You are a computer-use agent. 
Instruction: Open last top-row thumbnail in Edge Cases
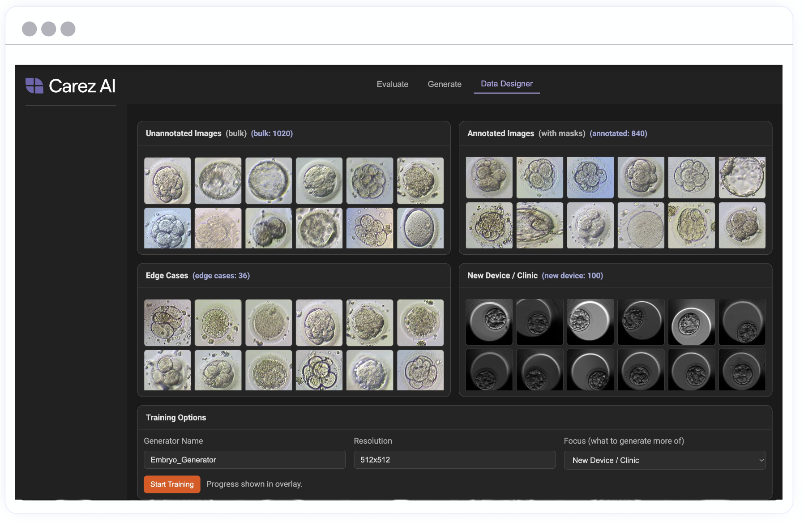coord(420,322)
